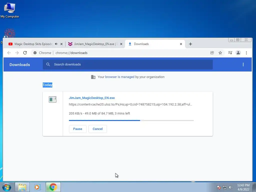Click the network tray icon

(225, 187)
